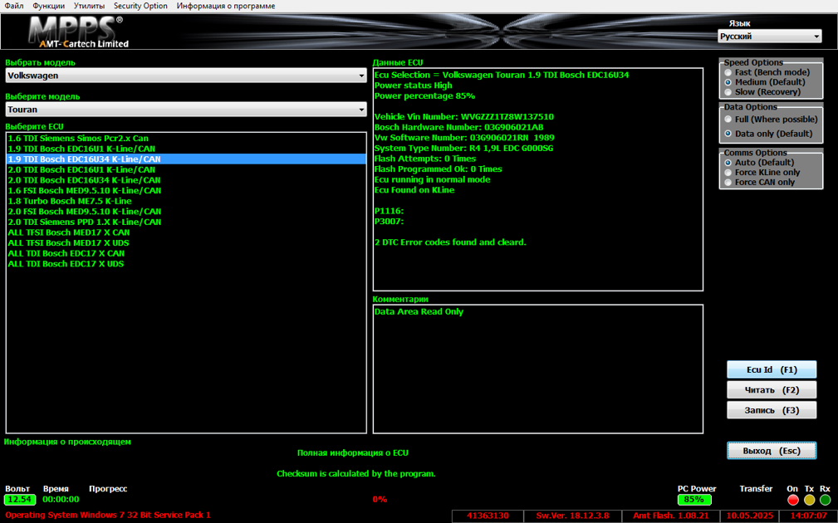838x523 pixels.
Task: Click the Data Area Read Only comment
Action: tap(419, 312)
